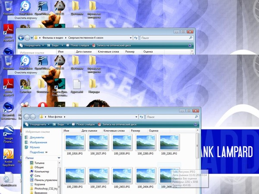Click the folder icon in Мои фотки address bar
The height and width of the screenshot is (194, 259).
(x=41, y=117)
